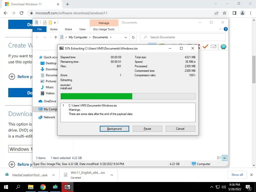Go back in Chrome browser
256x192 pixels.
click(x=5, y=13)
